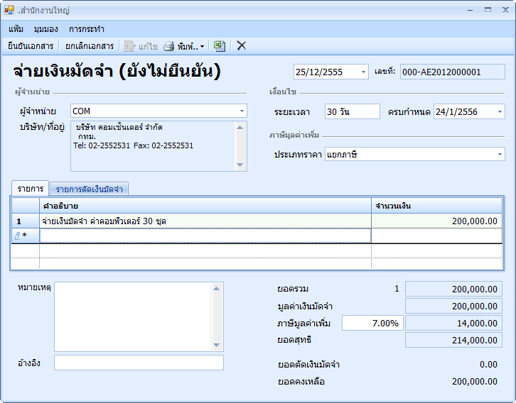Click ยกเลิกเอกสาร cancel document button
Viewport: 516px width, 403px height.
click(90, 46)
